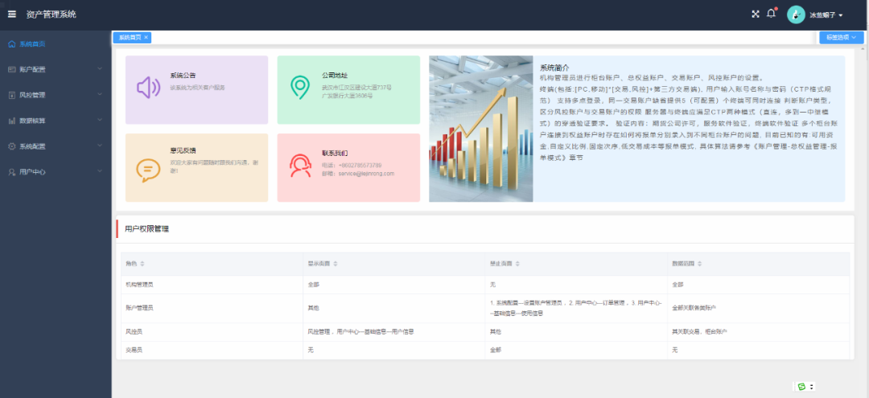This screenshot has width=869, height=398.
Task: Click the 用户权限管理 section heading
Action: pyautogui.click(x=147, y=228)
